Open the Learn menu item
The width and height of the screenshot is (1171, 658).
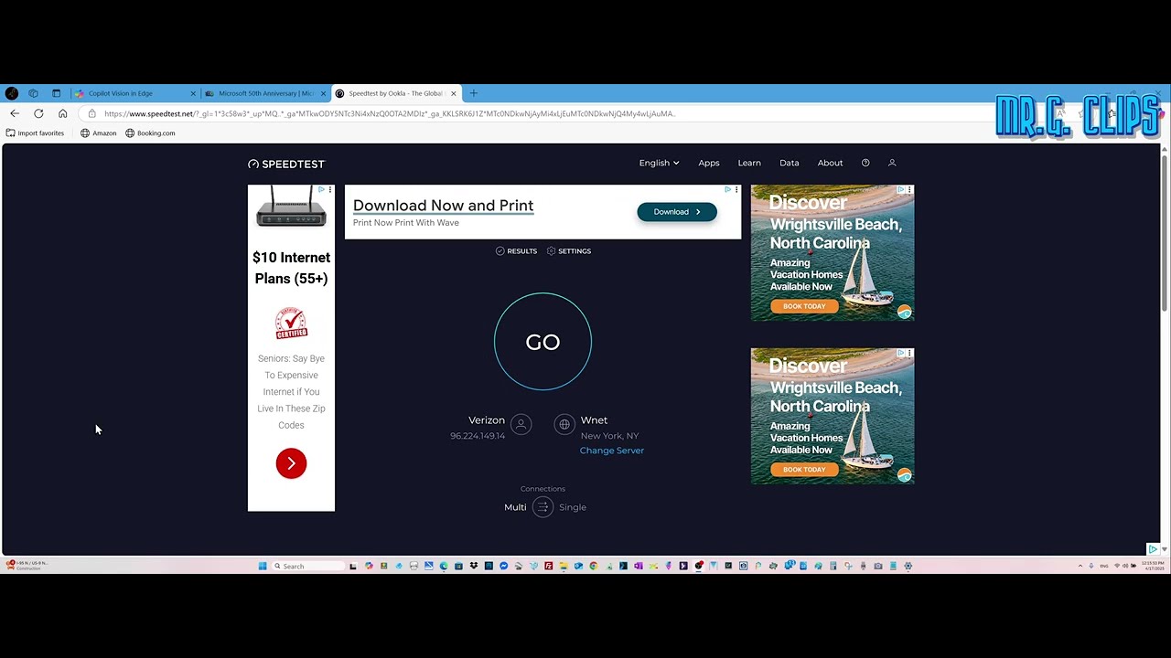pyautogui.click(x=749, y=163)
